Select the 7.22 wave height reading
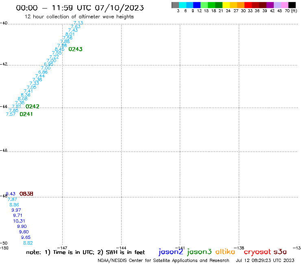The image size is (301, 264). click(x=54, y=57)
